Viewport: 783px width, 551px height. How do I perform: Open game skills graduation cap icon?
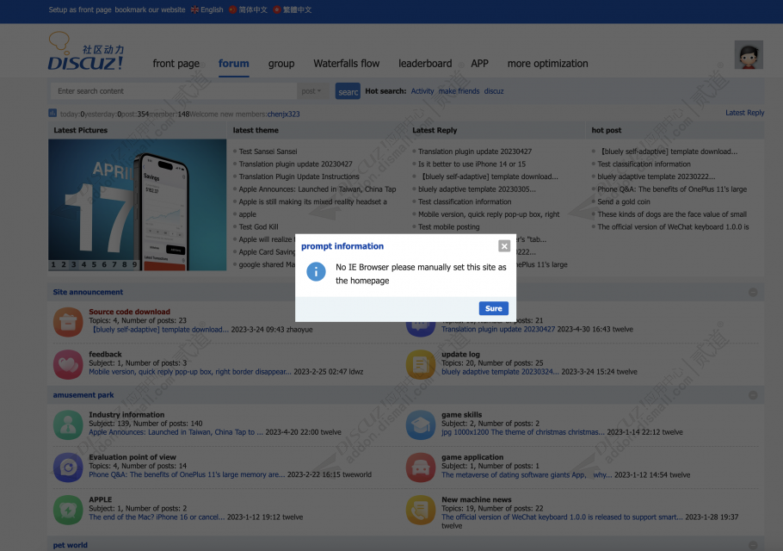[x=421, y=424]
